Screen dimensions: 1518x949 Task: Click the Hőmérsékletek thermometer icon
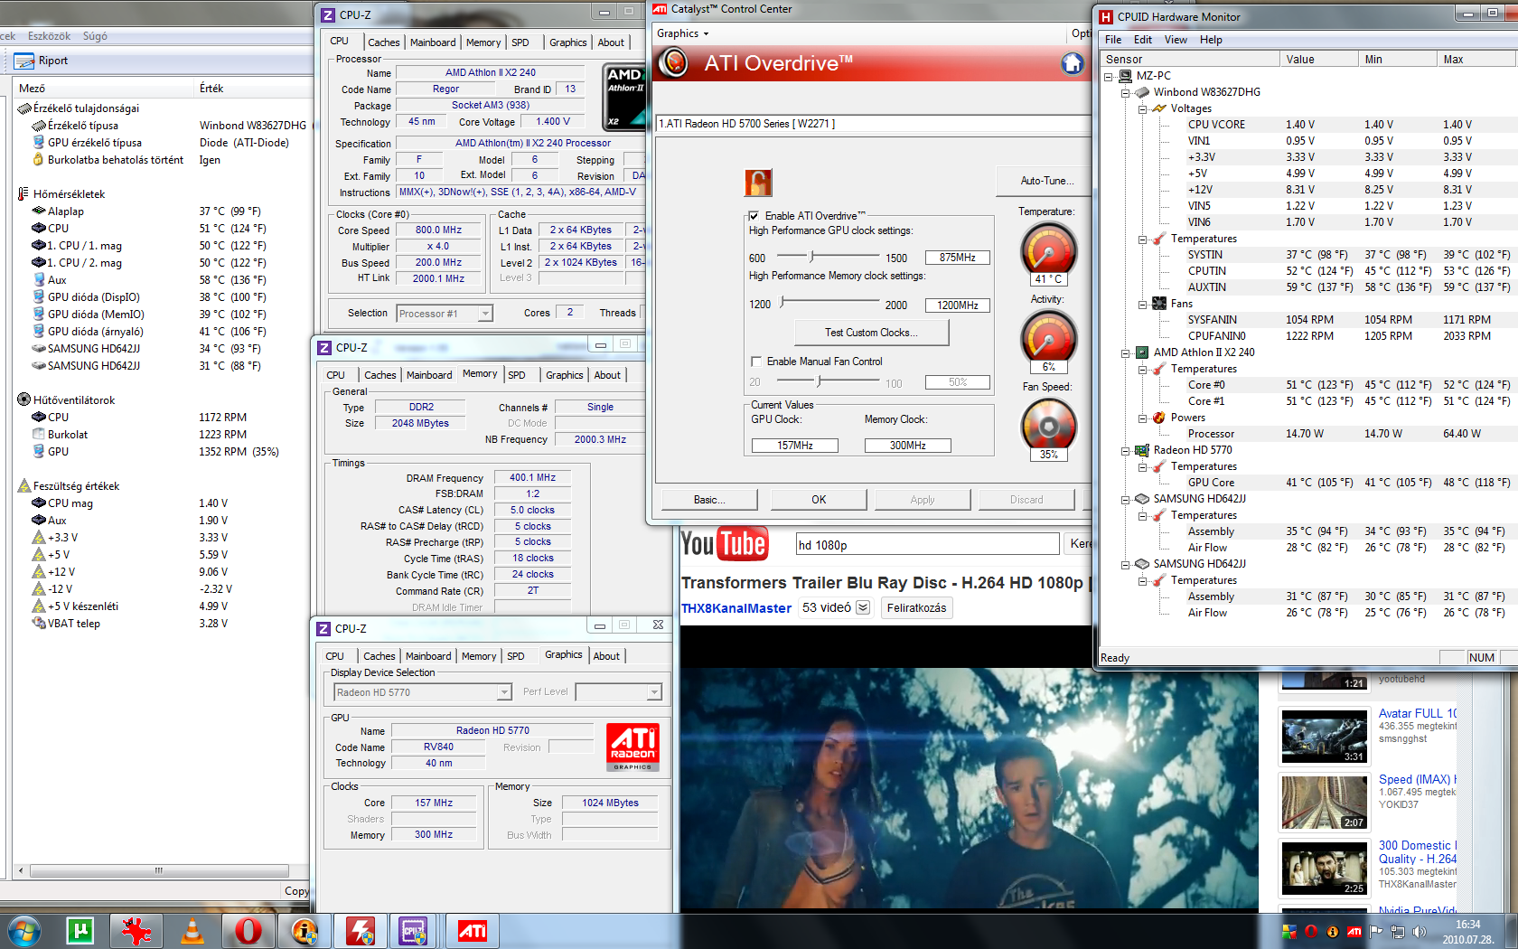(23, 194)
